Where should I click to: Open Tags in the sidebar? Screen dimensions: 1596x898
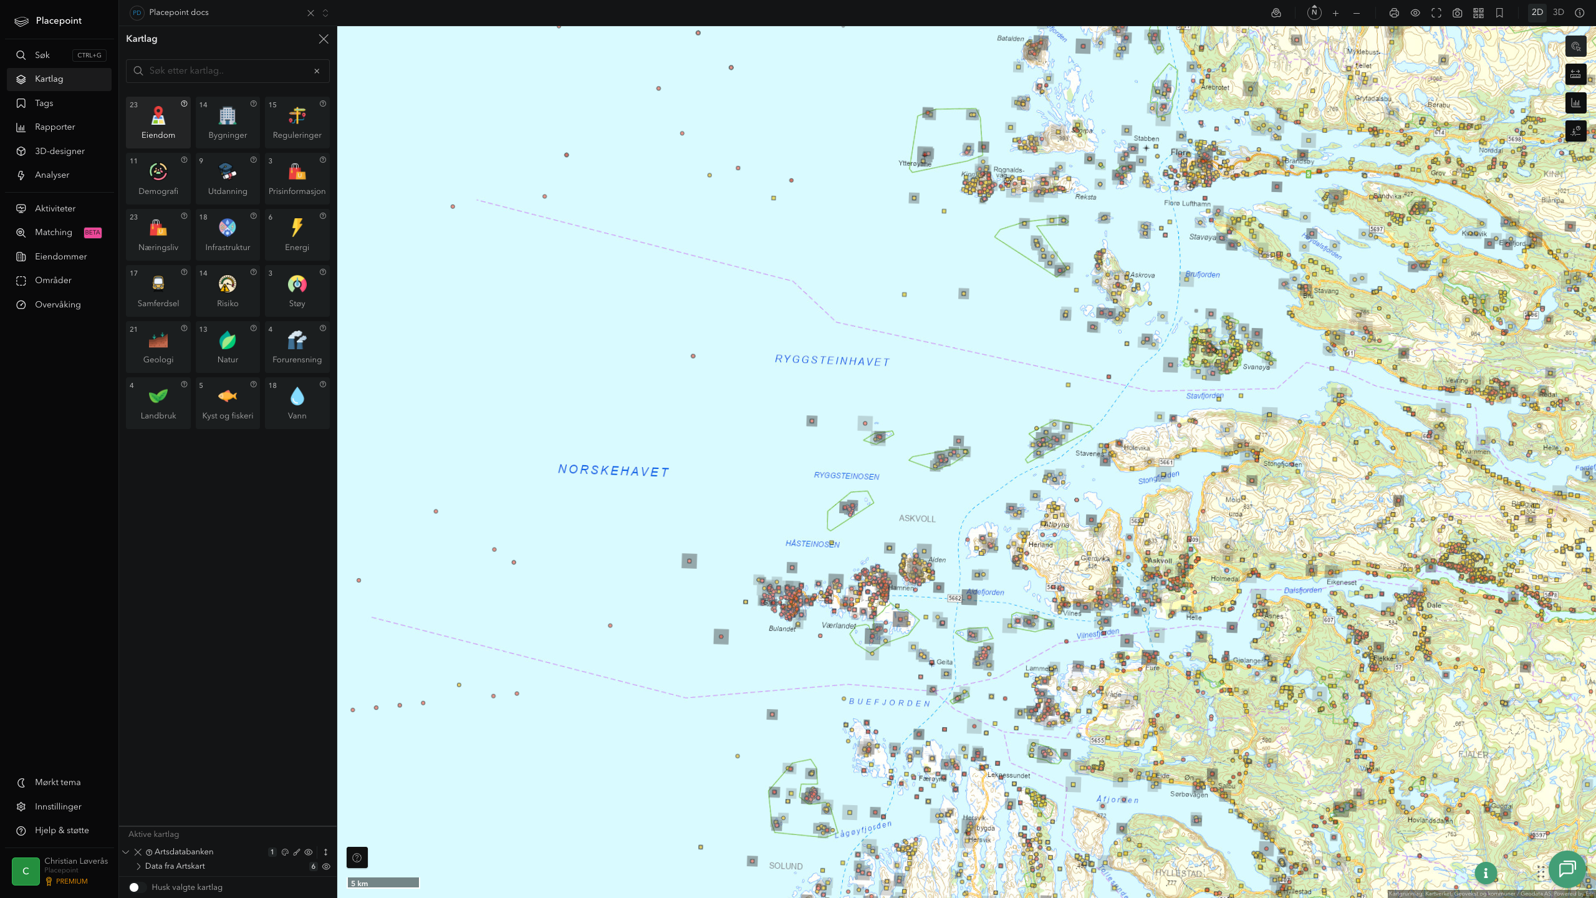point(59,103)
